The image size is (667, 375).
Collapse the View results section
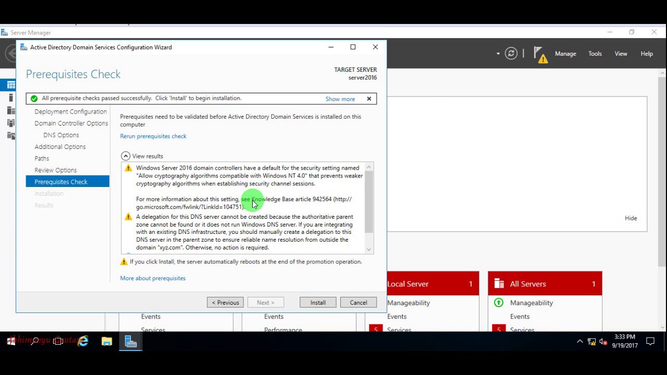click(126, 156)
